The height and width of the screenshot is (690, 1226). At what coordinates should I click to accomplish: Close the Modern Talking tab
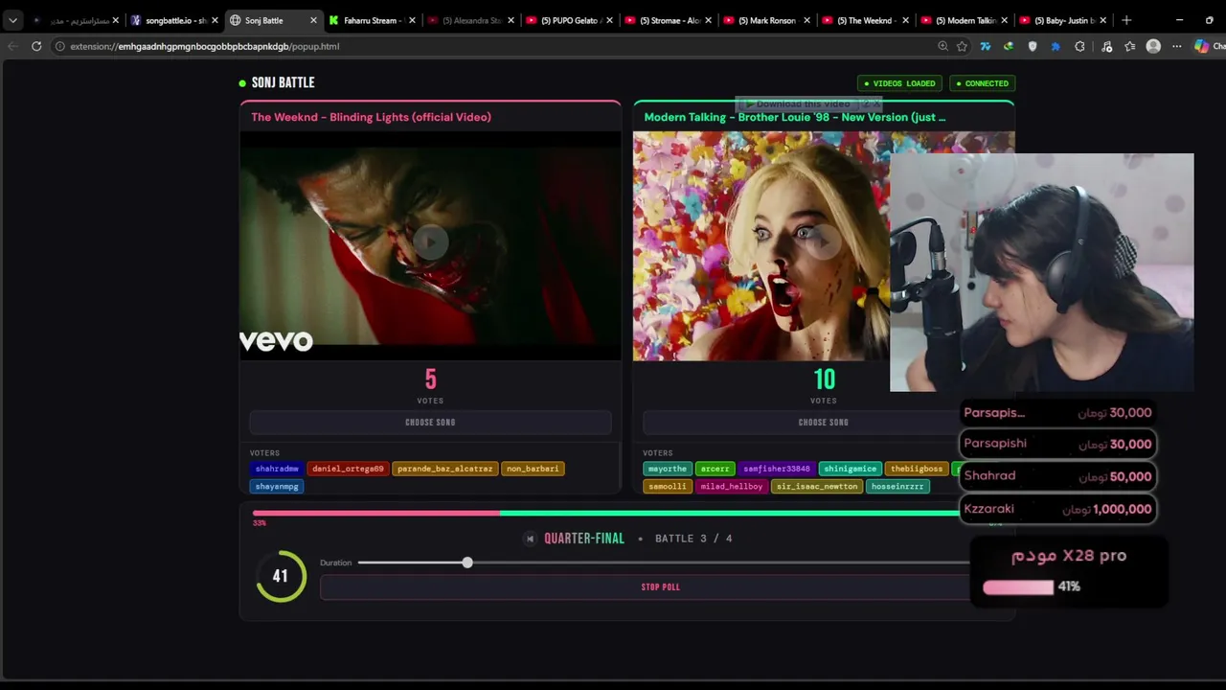[1005, 20]
